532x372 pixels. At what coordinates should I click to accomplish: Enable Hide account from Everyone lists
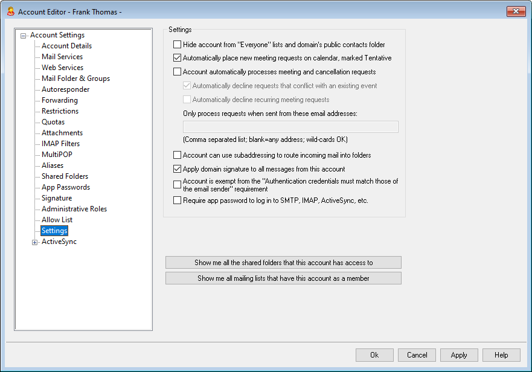[177, 45]
